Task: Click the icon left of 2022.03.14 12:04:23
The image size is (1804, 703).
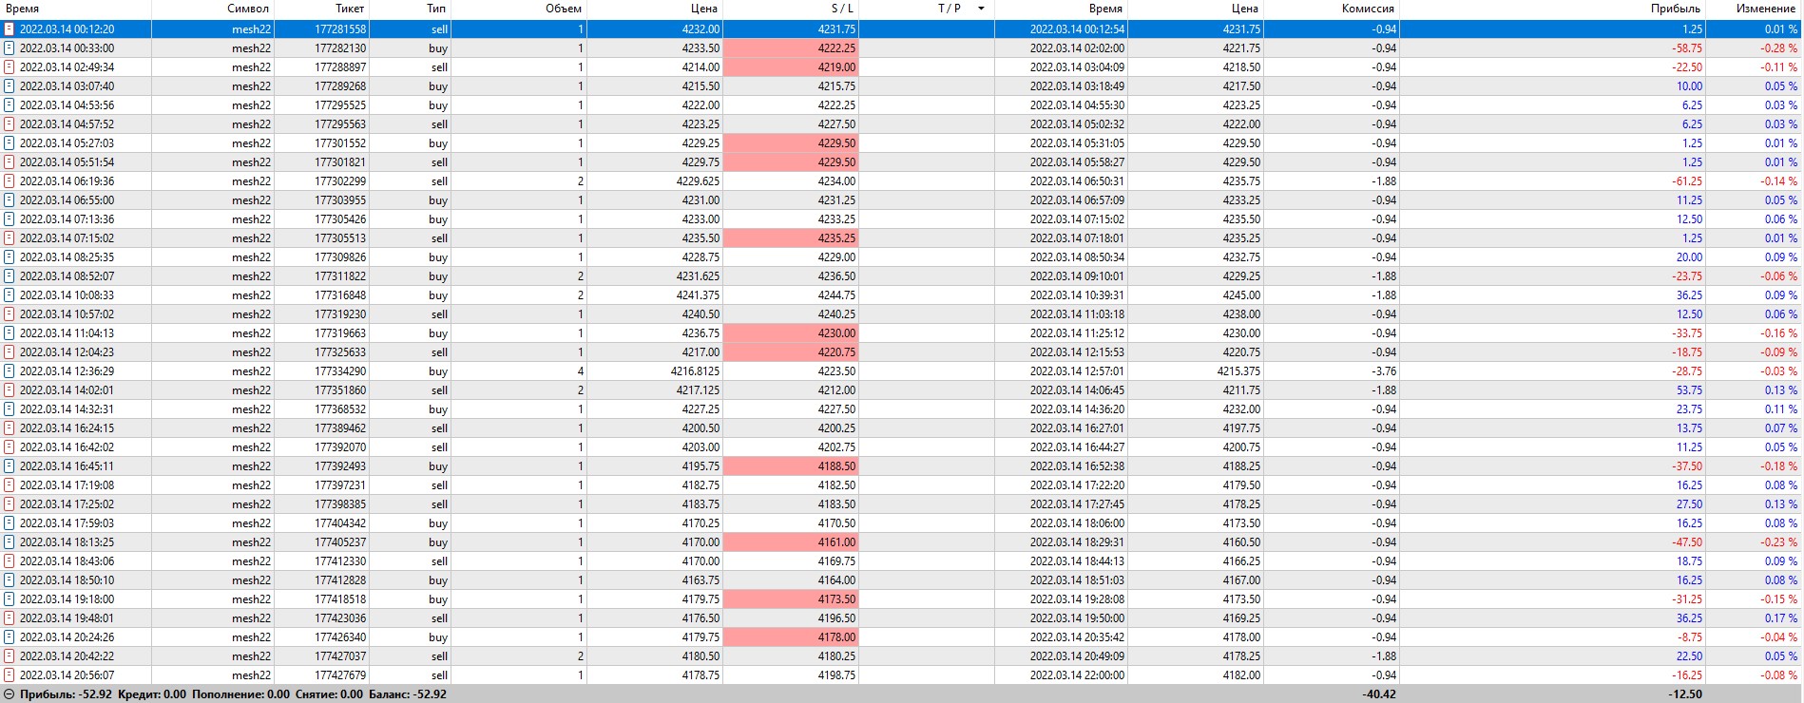Action: [10, 352]
